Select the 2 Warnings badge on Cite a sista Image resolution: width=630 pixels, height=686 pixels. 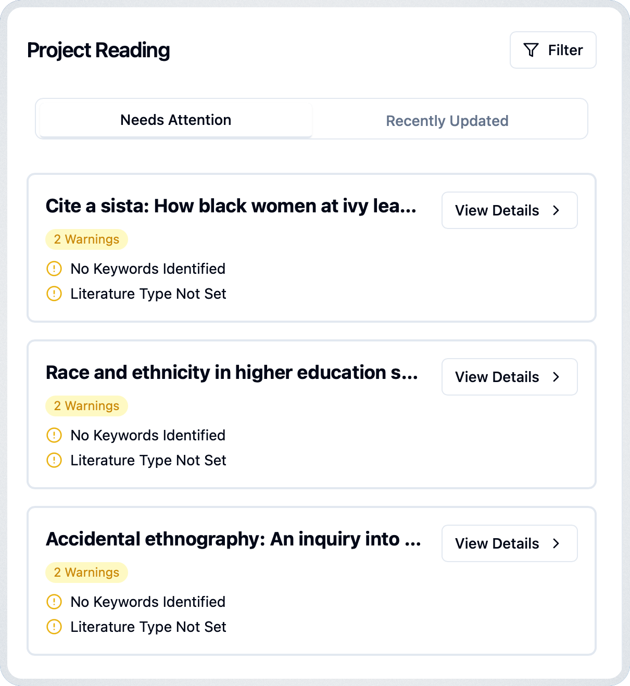tap(87, 239)
